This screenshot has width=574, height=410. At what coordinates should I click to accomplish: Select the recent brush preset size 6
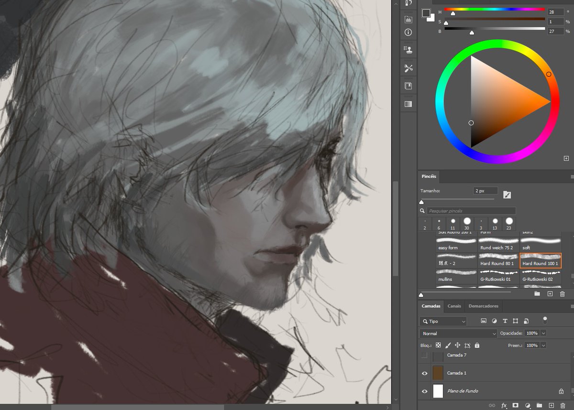[439, 225]
